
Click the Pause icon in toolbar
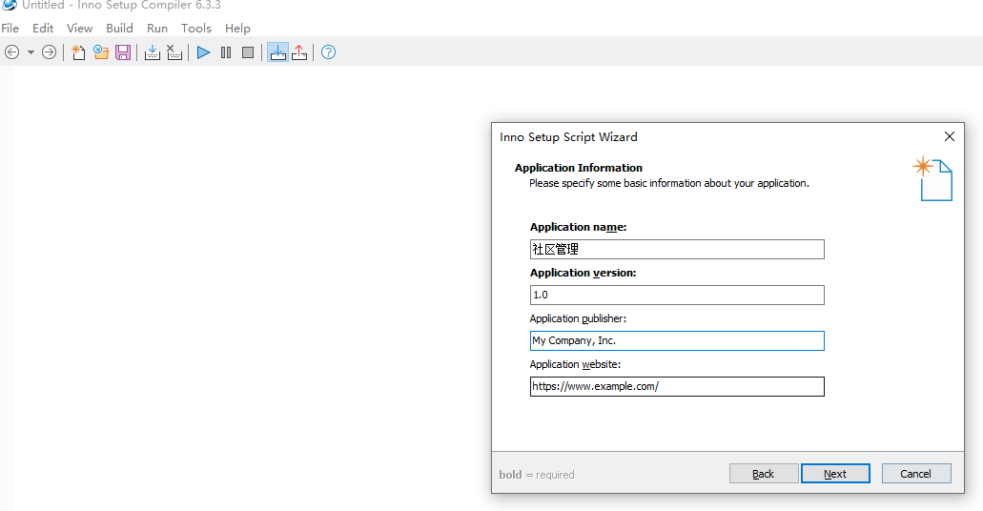point(226,52)
